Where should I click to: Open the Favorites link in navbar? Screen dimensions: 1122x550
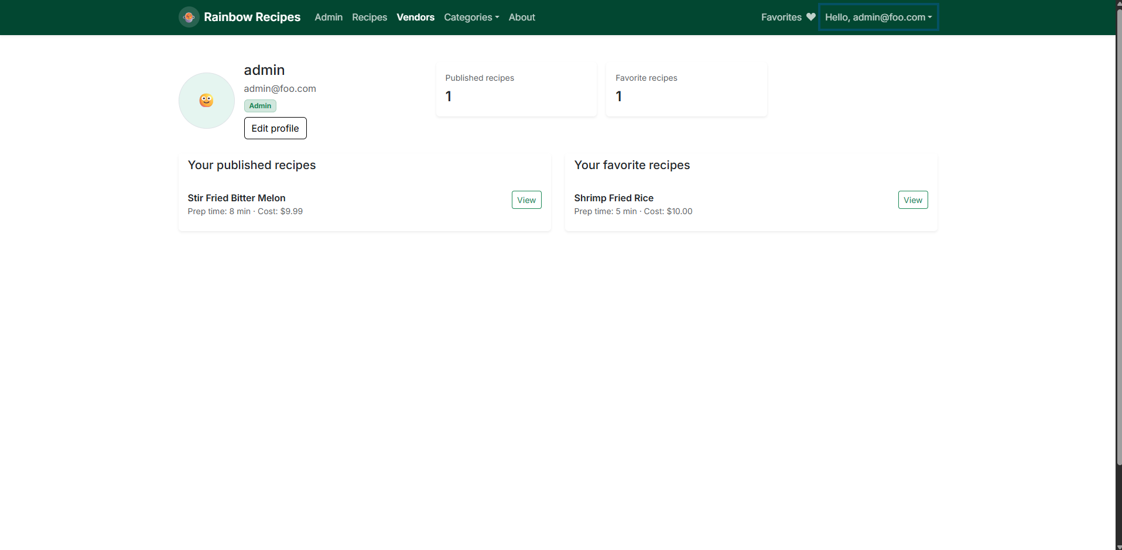pos(781,18)
